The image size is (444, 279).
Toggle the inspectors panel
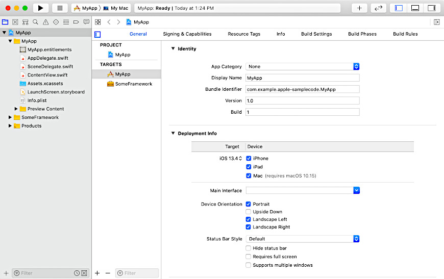tap(432, 8)
